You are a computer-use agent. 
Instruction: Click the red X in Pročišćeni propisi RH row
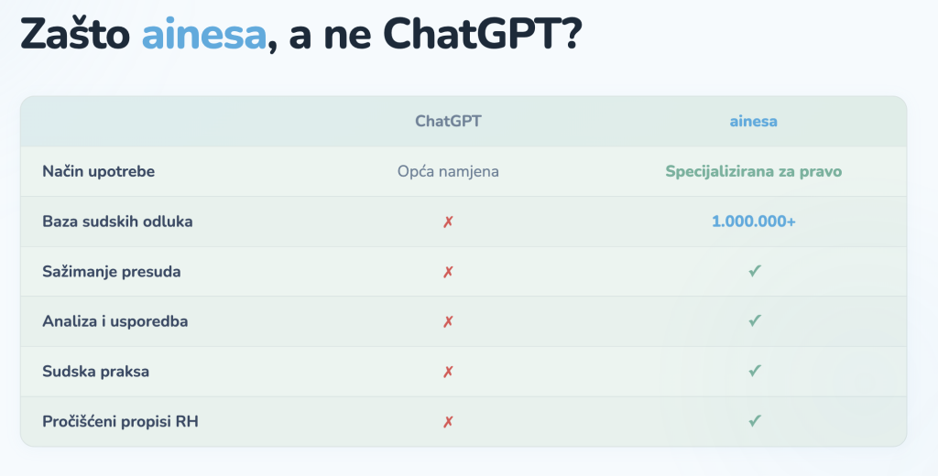click(x=448, y=422)
